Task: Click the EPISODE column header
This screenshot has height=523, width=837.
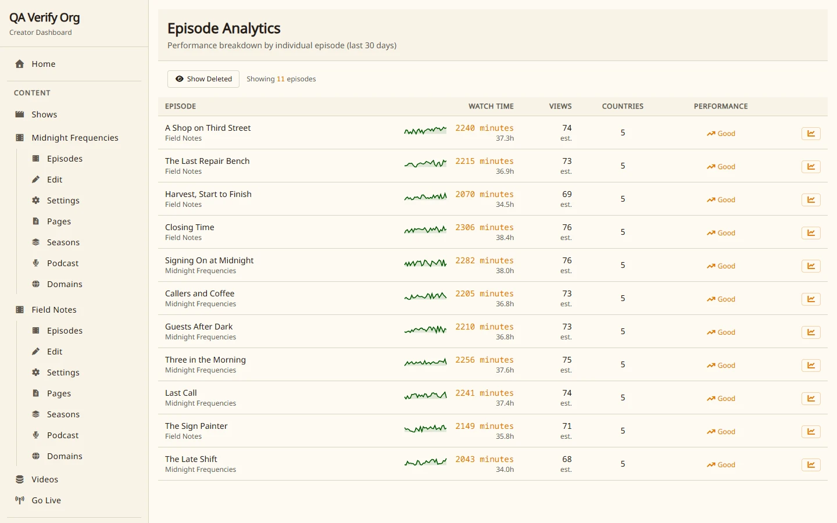Action: 180,106
